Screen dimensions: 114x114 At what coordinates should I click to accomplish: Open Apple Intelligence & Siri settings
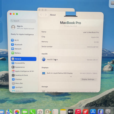[23, 71]
